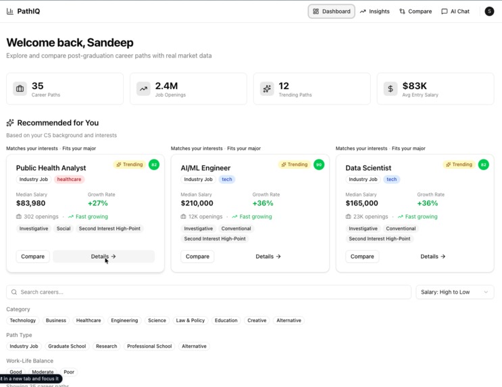The height and width of the screenshot is (387, 502).
Task: Click the dollar icon beside $83K Avg Entry Salary
Action: pyautogui.click(x=391, y=88)
